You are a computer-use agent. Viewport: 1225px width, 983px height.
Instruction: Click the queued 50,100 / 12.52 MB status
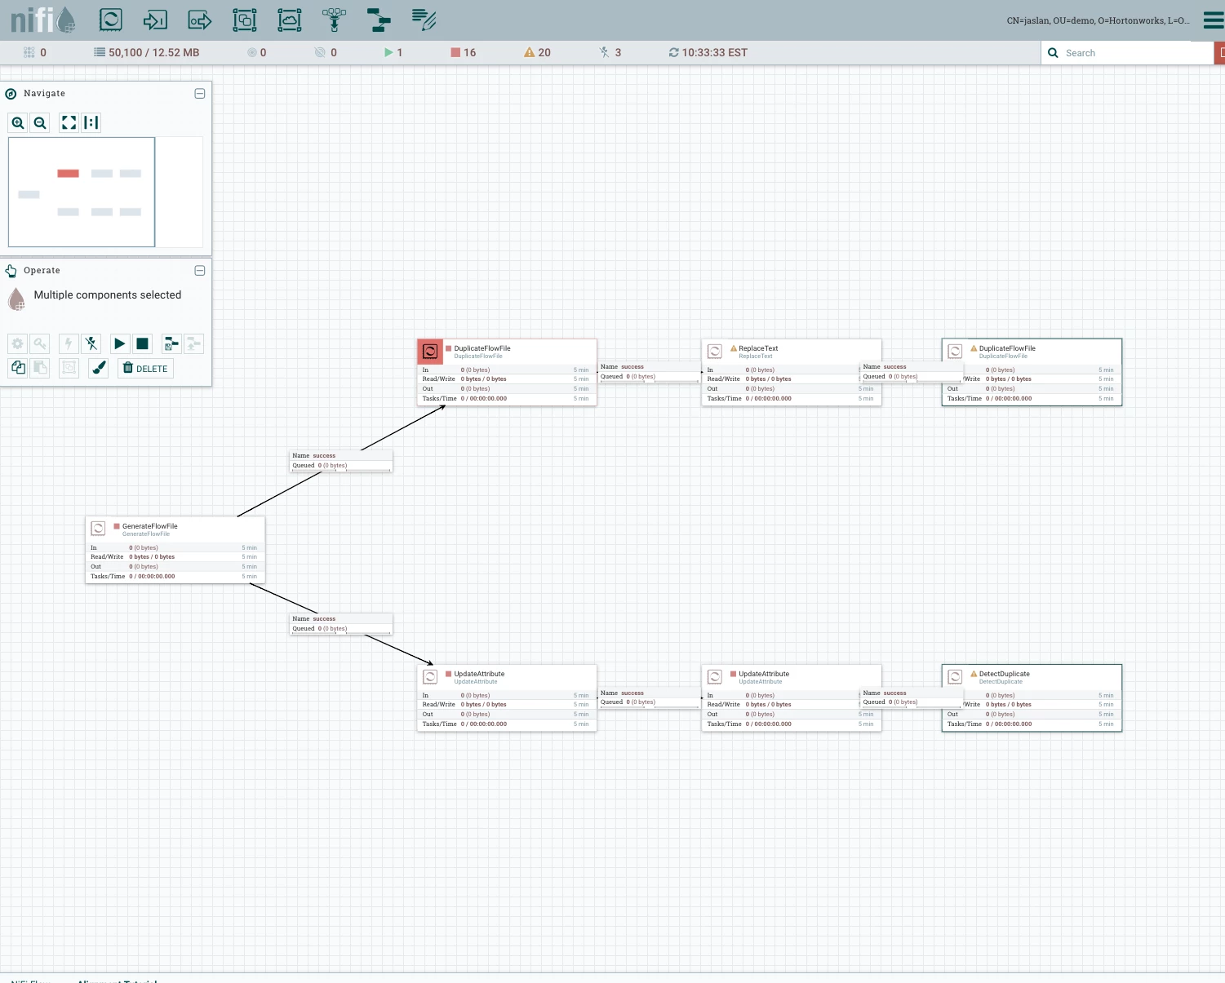[146, 52]
